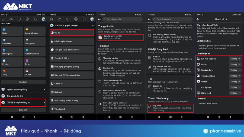
Task: Tap Android recents square below Đăng xuất button
Action: (12, 117)
